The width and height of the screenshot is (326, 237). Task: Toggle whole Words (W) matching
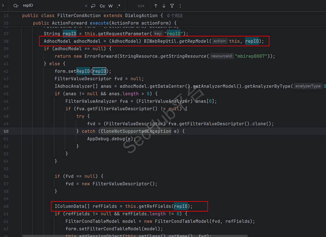111,6
